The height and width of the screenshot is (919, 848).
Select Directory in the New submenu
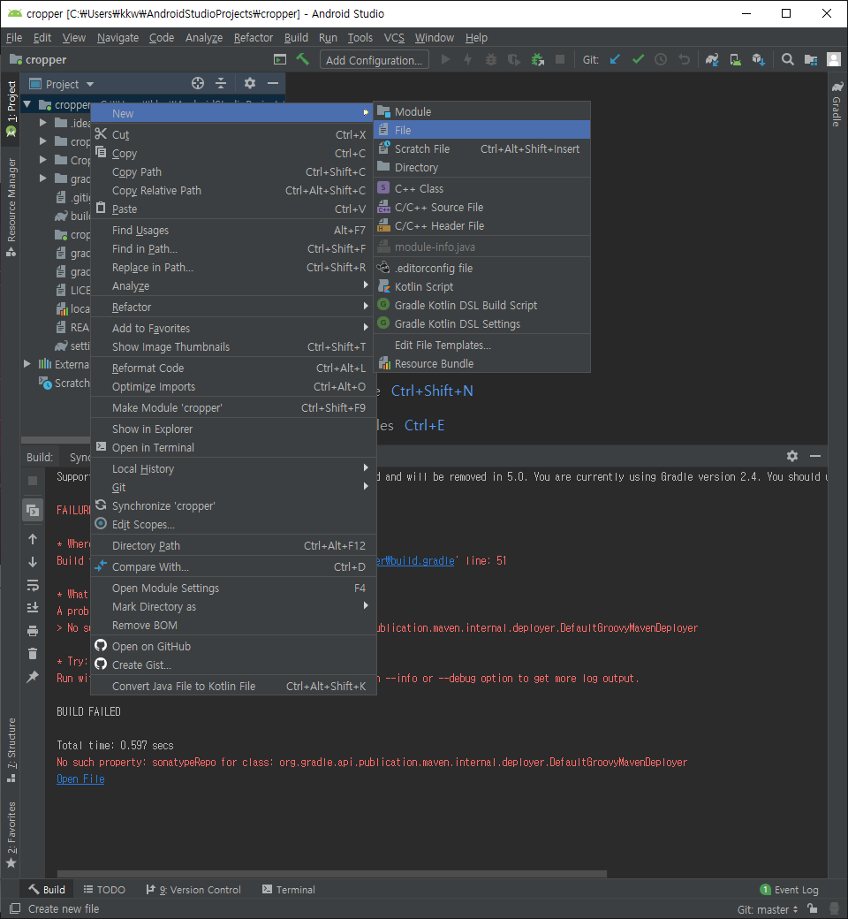481,168
